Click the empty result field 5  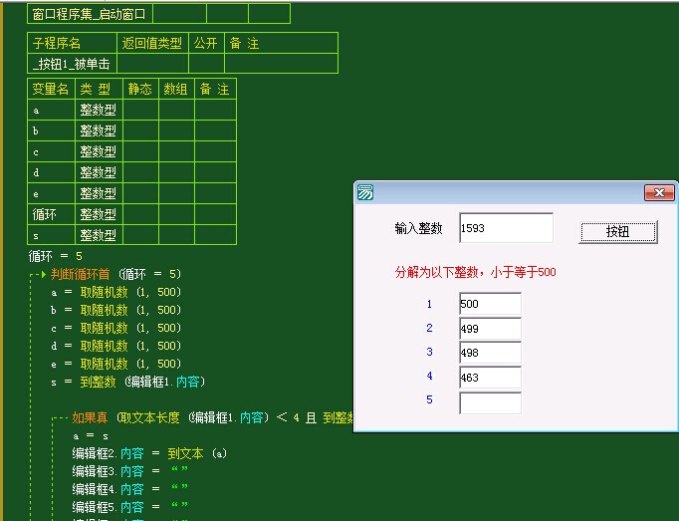pyautogui.click(x=490, y=402)
